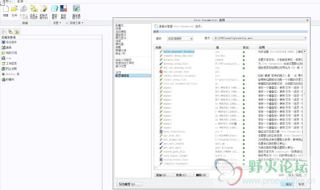Select the folder browser navigator tab icon
This screenshot has height=190, width=320.
(11, 32)
